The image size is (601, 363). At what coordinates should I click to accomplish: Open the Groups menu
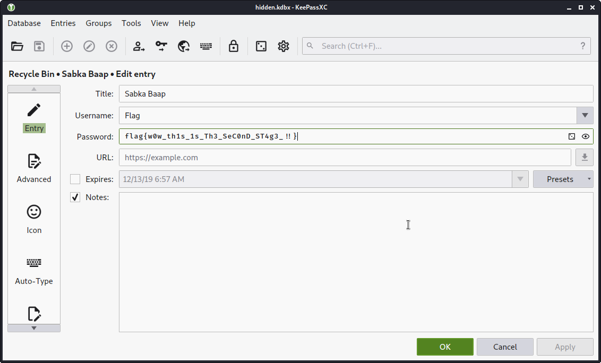(x=99, y=23)
